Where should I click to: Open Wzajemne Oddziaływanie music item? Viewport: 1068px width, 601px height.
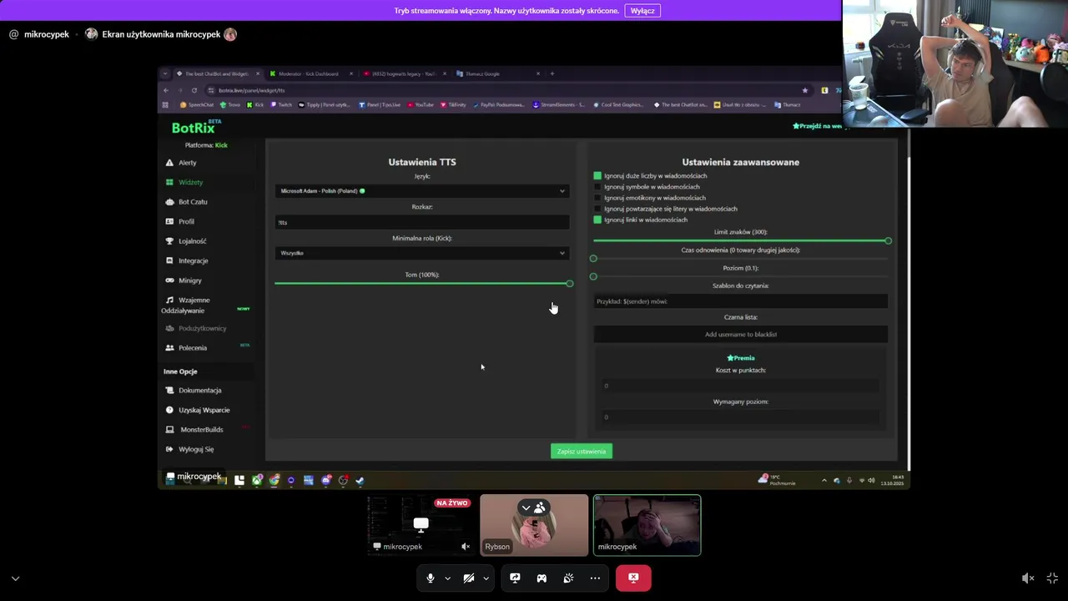click(x=187, y=305)
